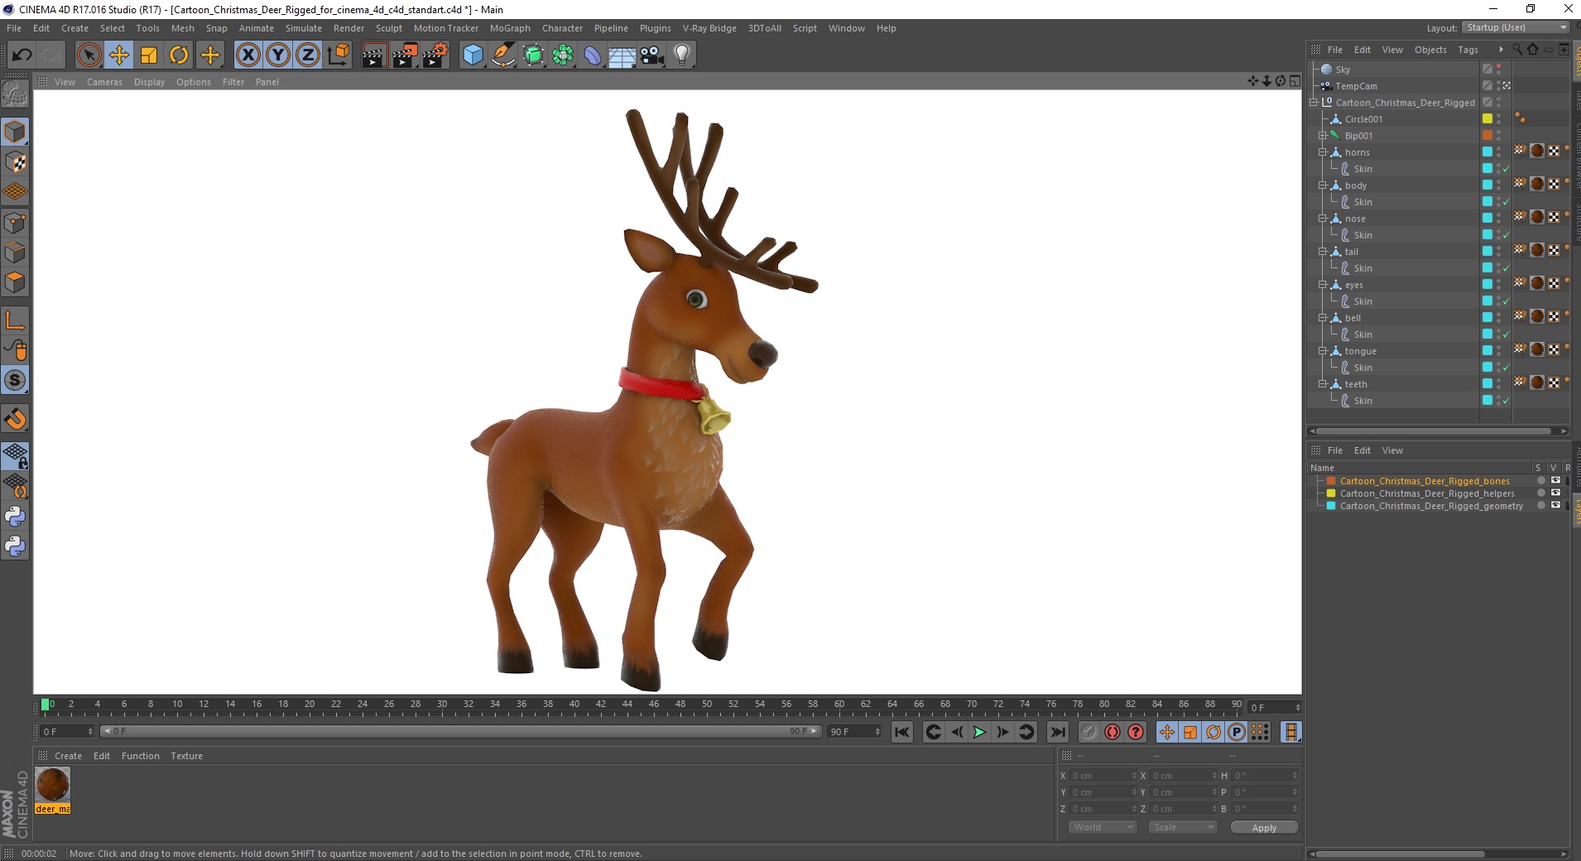Add a Cube primitive object

(x=473, y=55)
